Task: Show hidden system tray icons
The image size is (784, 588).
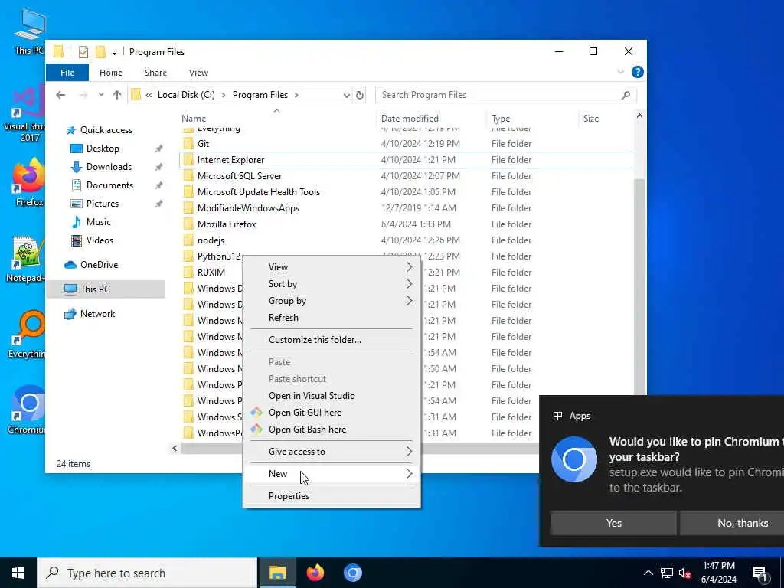Action: (648, 573)
